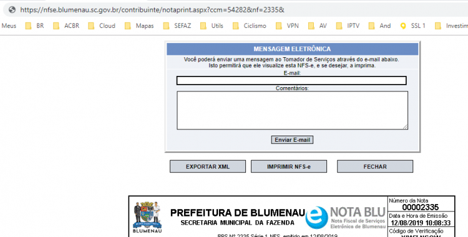Click the Número da Nota label

pos(408,201)
